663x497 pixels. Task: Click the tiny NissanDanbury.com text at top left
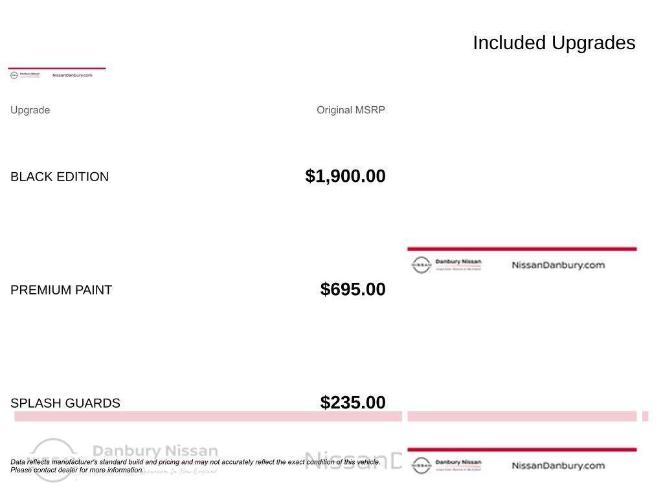click(x=73, y=75)
